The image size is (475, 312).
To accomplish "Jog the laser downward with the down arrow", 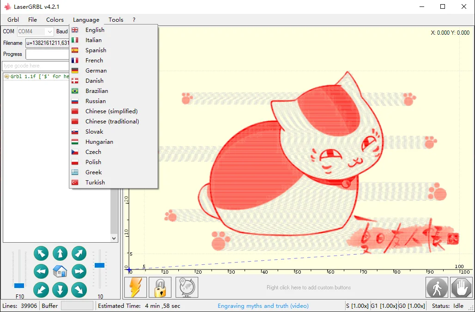I will click(x=60, y=290).
